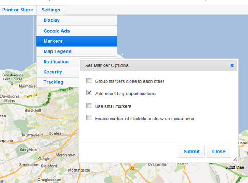Click the Saughton map label
This screenshot has width=248, height=183.
28,150
